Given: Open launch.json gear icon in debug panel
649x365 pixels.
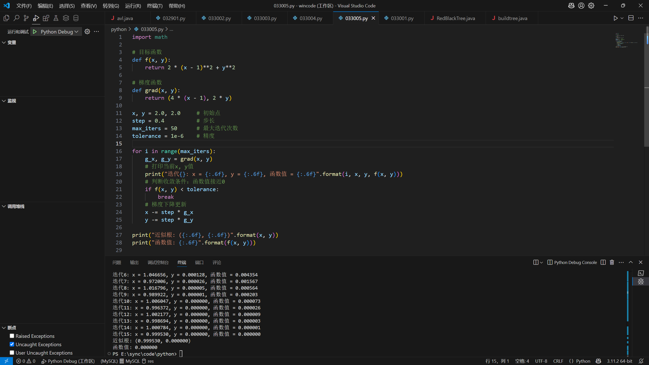Looking at the screenshot, I should click(87, 31).
